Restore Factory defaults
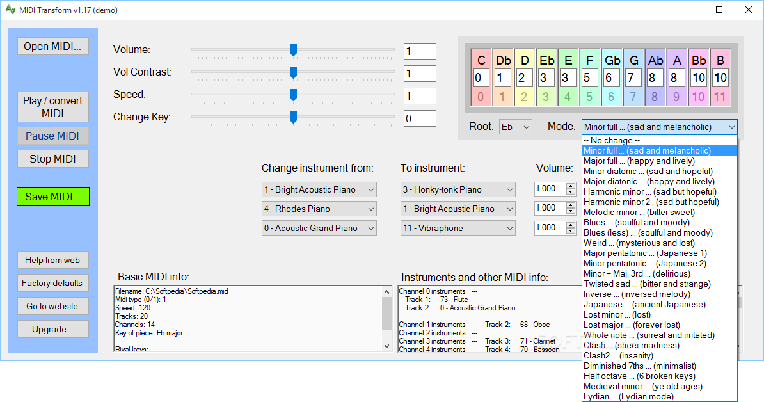The image size is (764, 402). pyautogui.click(x=52, y=283)
